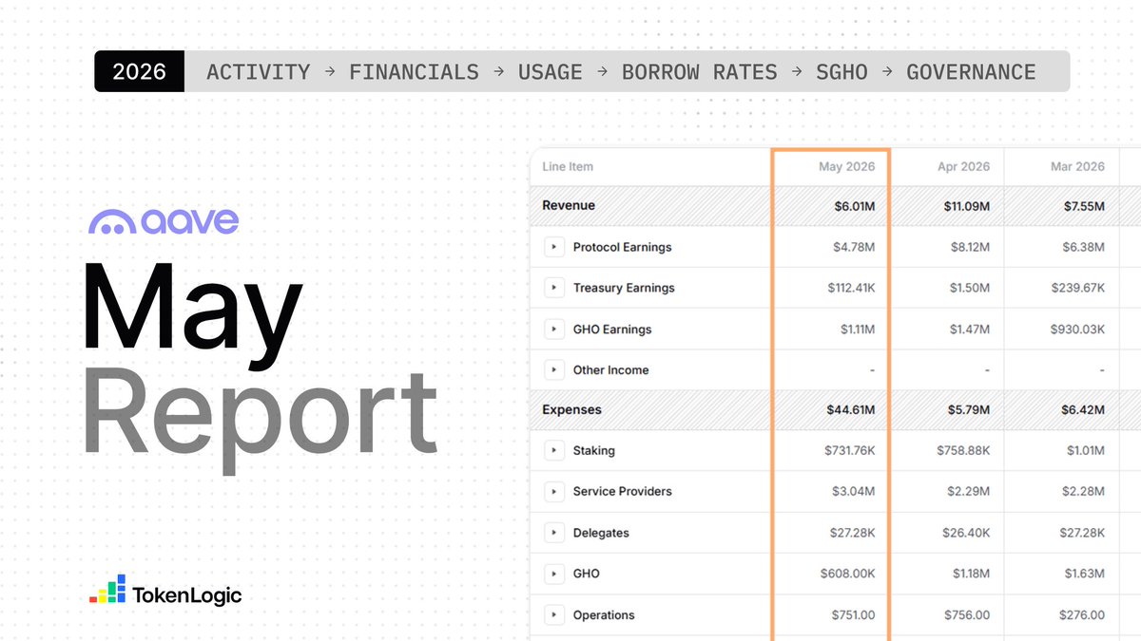Click the Apr 2026 column header
Image resolution: width=1141 pixels, height=641 pixels.
pyautogui.click(x=963, y=166)
